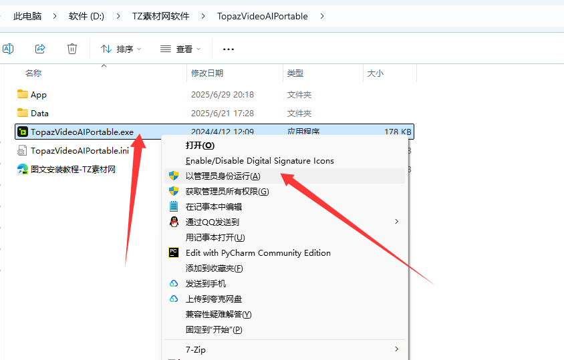Expand chevron after TZ素材网软件 breadcrumb
The width and height of the screenshot is (564, 360).
click(x=203, y=16)
